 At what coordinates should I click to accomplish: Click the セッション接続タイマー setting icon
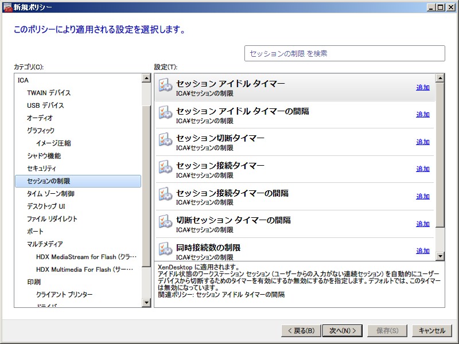pos(165,169)
